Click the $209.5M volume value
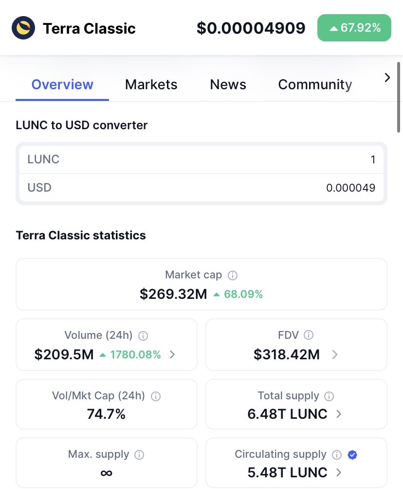The width and height of the screenshot is (403, 489). [64, 354]
